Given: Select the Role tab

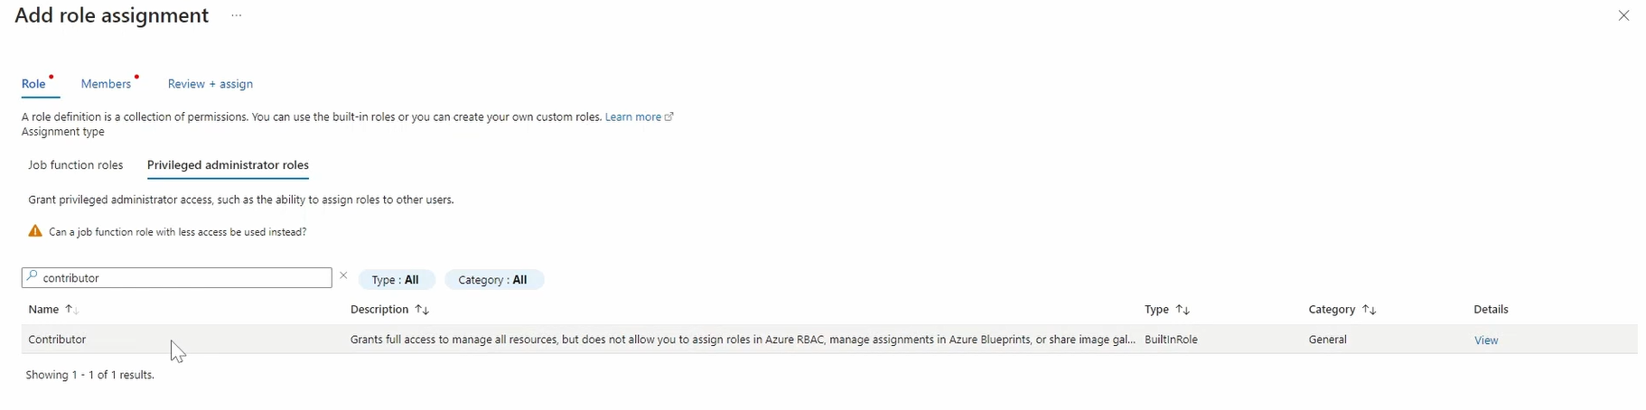Looking at the screenshot, I should (33, 84).
